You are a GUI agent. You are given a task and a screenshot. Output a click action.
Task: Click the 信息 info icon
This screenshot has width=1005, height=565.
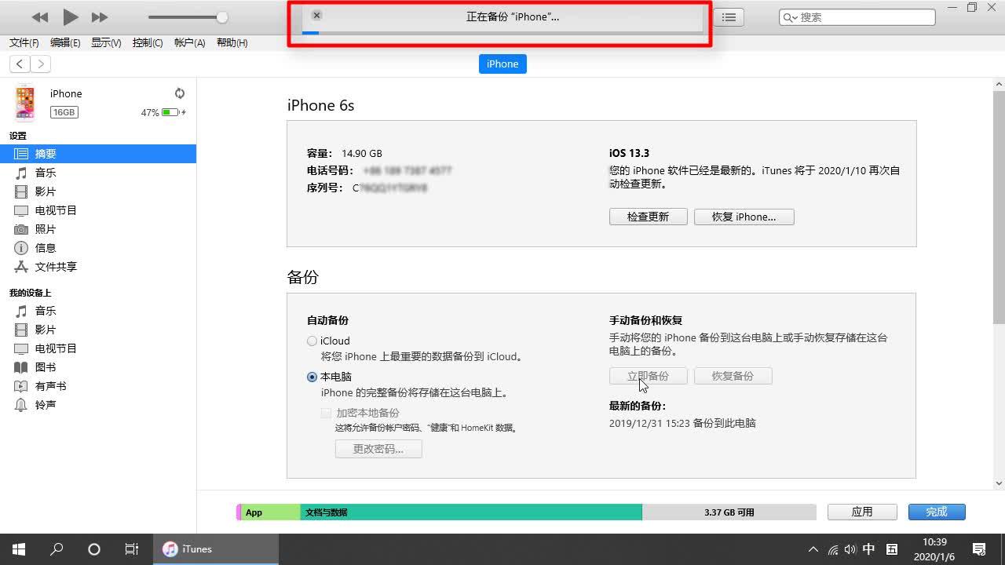coord(21,248)
